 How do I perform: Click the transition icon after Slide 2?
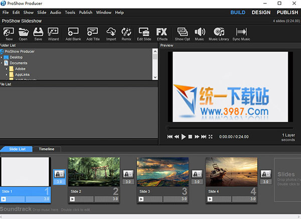coord(128,174)
